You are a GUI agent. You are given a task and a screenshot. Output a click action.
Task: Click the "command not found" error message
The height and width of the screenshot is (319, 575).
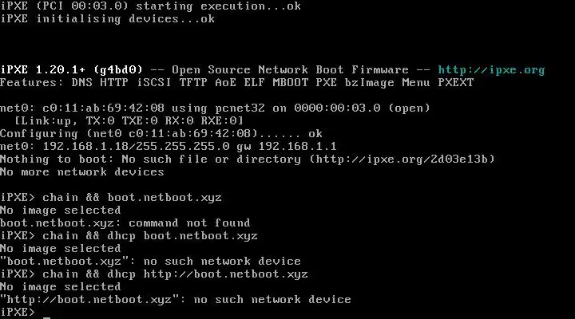188,223
